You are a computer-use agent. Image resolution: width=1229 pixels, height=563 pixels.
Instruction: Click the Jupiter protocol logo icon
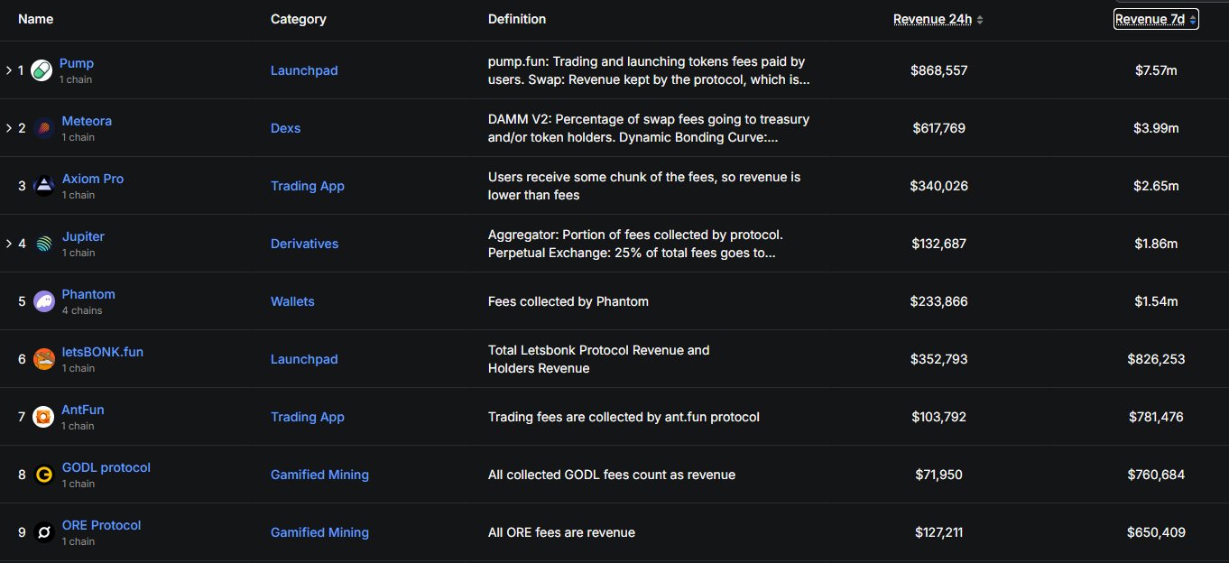(43, 244)
